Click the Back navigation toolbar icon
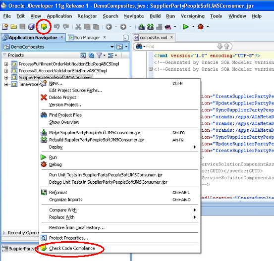 tap(109, 27)
